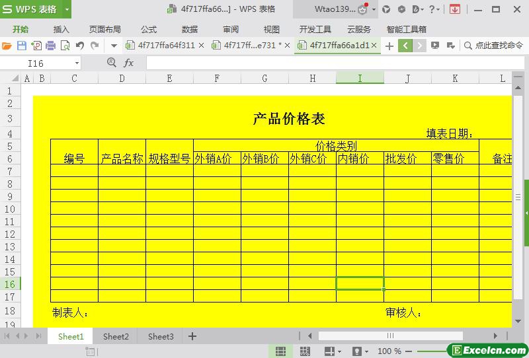The height and width of the screenshot is (358, 529).
Task: Switch to normal view in status bar
Action: (x=280, y=351)
